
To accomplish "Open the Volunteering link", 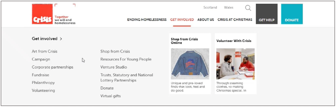I will click(43, 91).
